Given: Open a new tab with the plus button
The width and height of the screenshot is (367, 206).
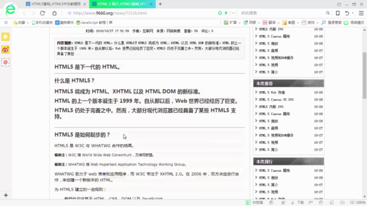Looking at the screenshot, I should (161, 4).
